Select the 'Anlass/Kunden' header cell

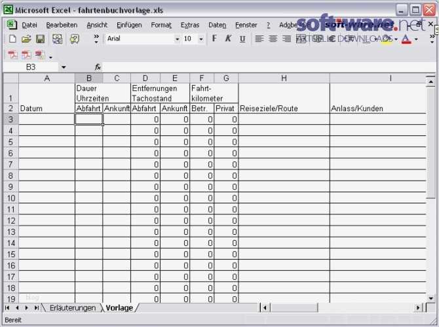tap(378, 108)
